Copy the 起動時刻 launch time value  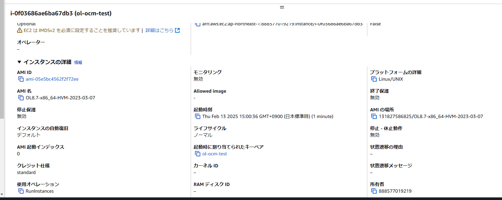[x=198, y=117]
